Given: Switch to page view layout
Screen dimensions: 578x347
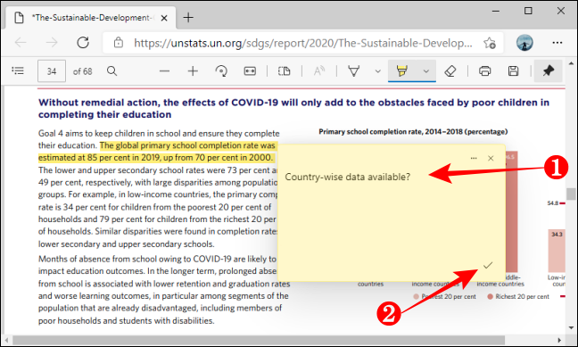Looking at the screenshot, I should [285, 70].
